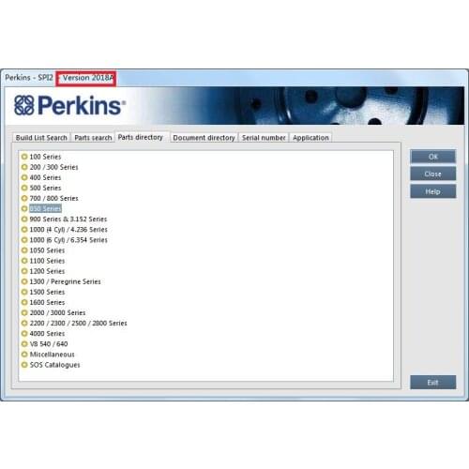This screenshot has height=469, width=469.
Task: Click the yellow icon beside SOS Catalogues
Action: click(24, 365)
